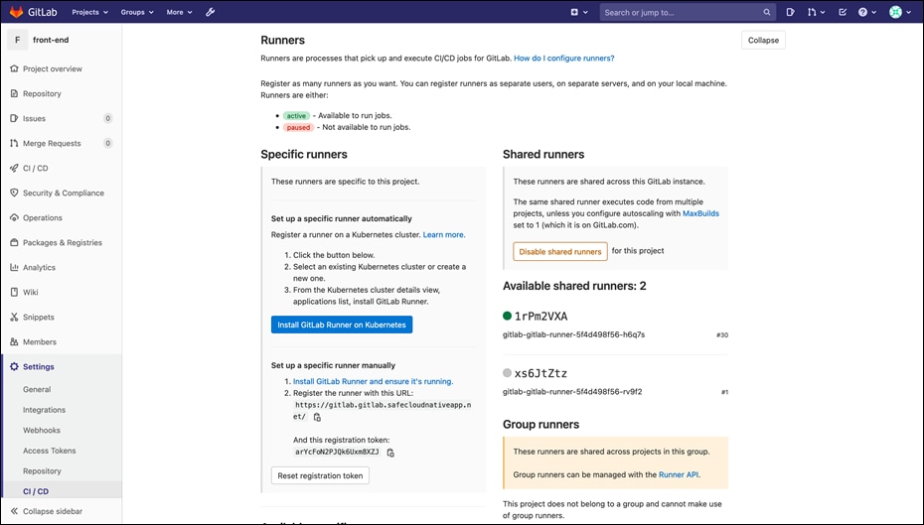This screenshot has width=924, height=525.
Task: Open Packages & Registries in the sidebar
Action: [x=62, y=243]
